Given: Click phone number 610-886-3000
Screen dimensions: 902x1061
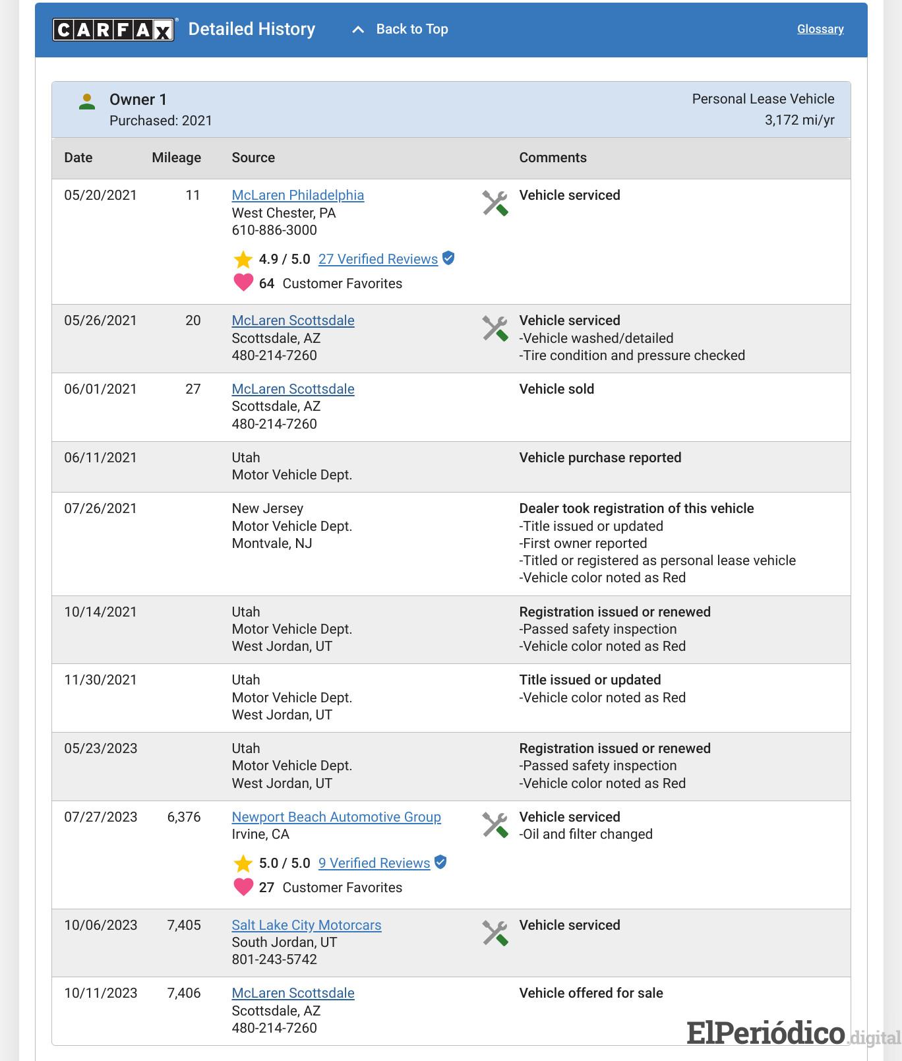Looking at the screenshot, I should pyautogui.click(x=274, y=230).
